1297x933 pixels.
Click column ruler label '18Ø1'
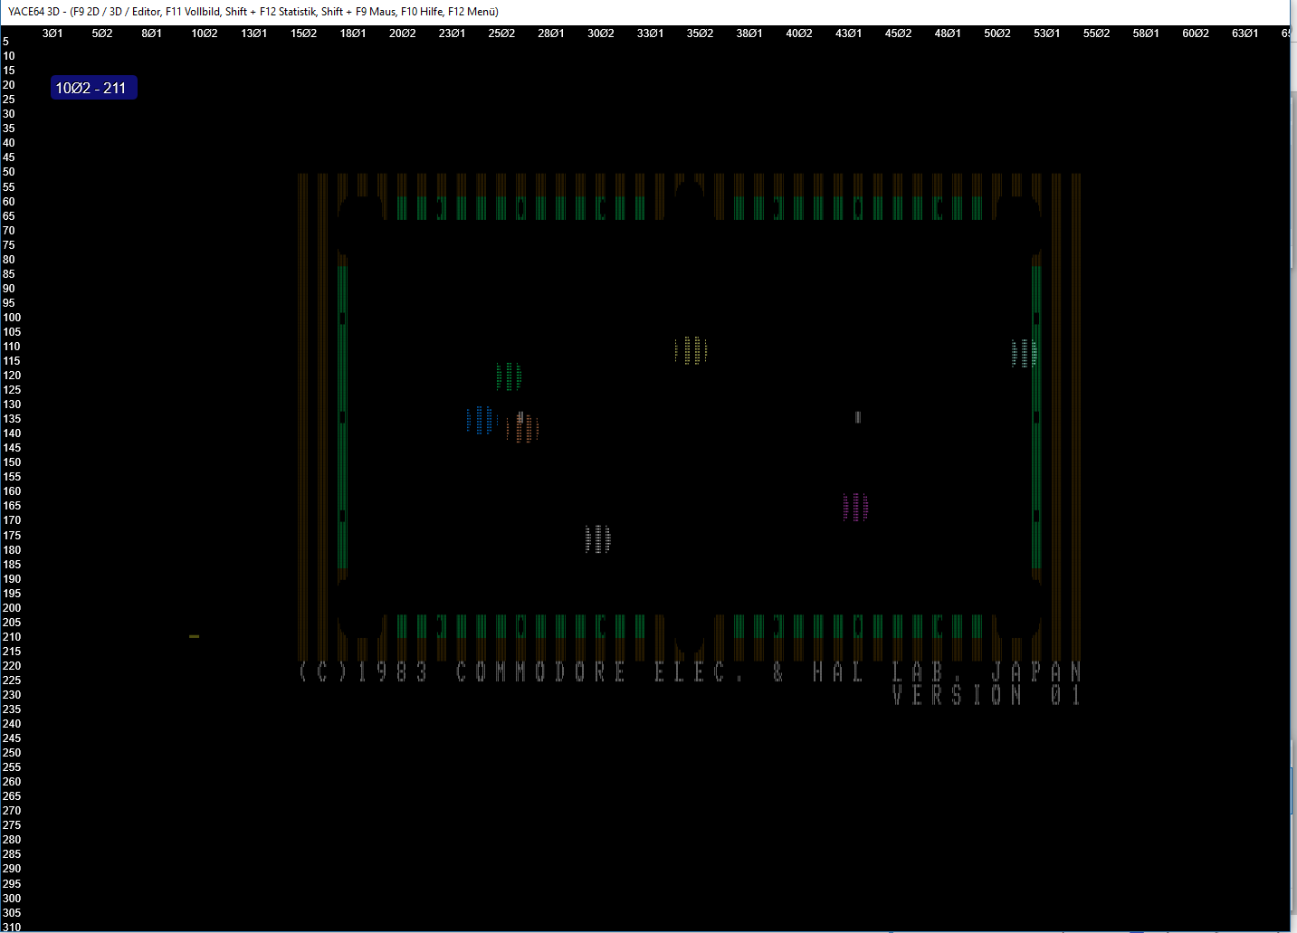point(353,33)
